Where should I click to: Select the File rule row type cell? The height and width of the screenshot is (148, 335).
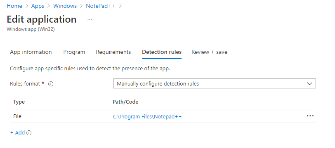pos(17,116)
